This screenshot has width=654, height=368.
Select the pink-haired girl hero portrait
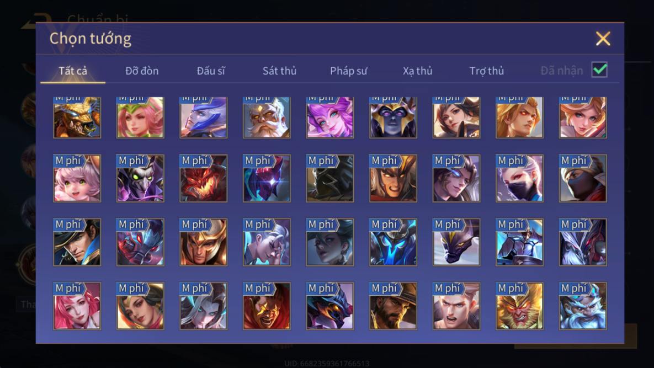coord(77,306)
